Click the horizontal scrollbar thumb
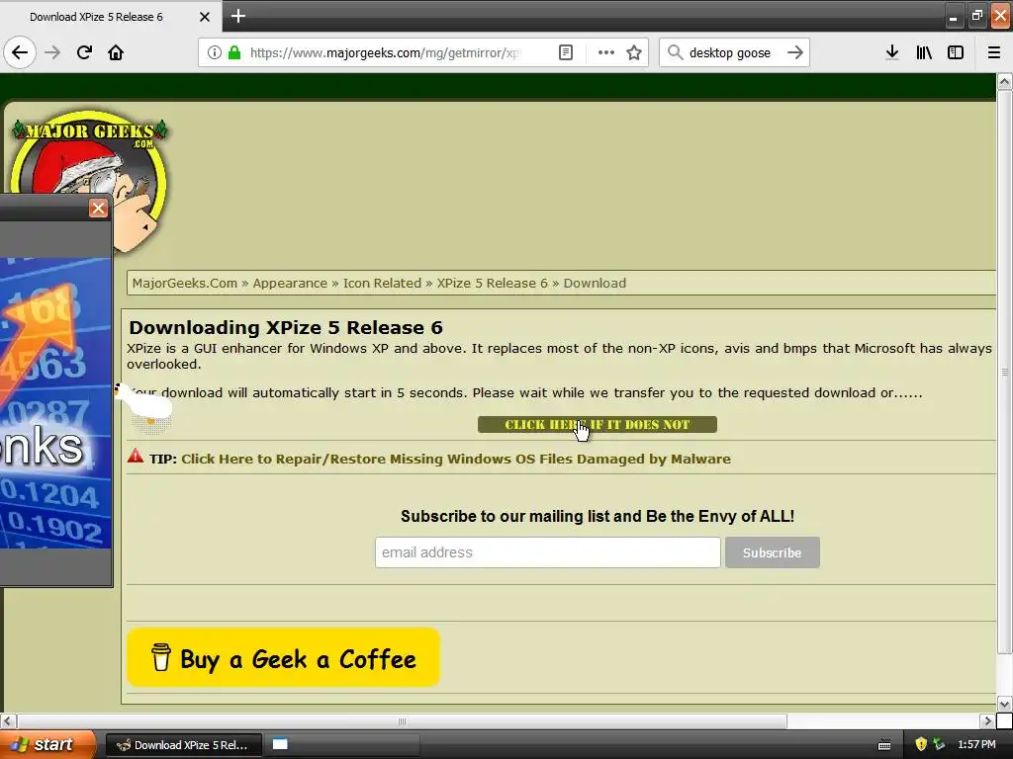The image size is (1013, 759). coord(402,720)
